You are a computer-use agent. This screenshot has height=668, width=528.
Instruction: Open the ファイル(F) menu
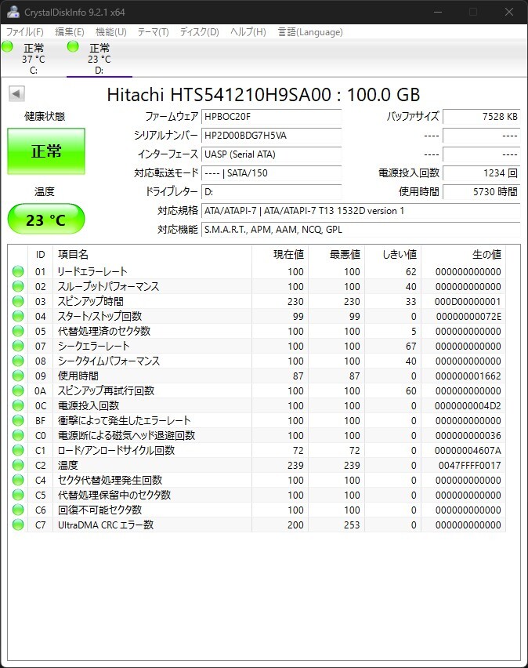click(x=25, y=32)
